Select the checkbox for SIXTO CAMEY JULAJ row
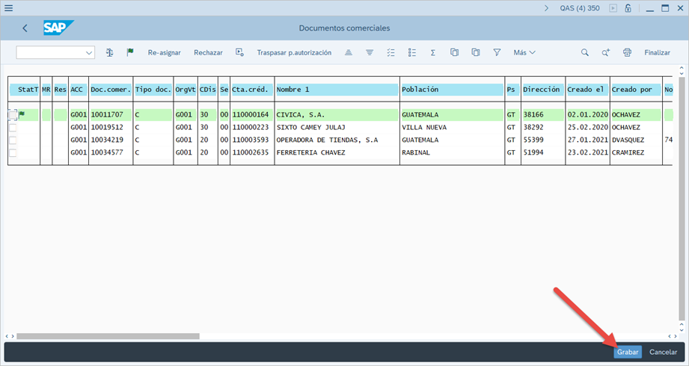 pyautogui.click(x=12, y=128)
